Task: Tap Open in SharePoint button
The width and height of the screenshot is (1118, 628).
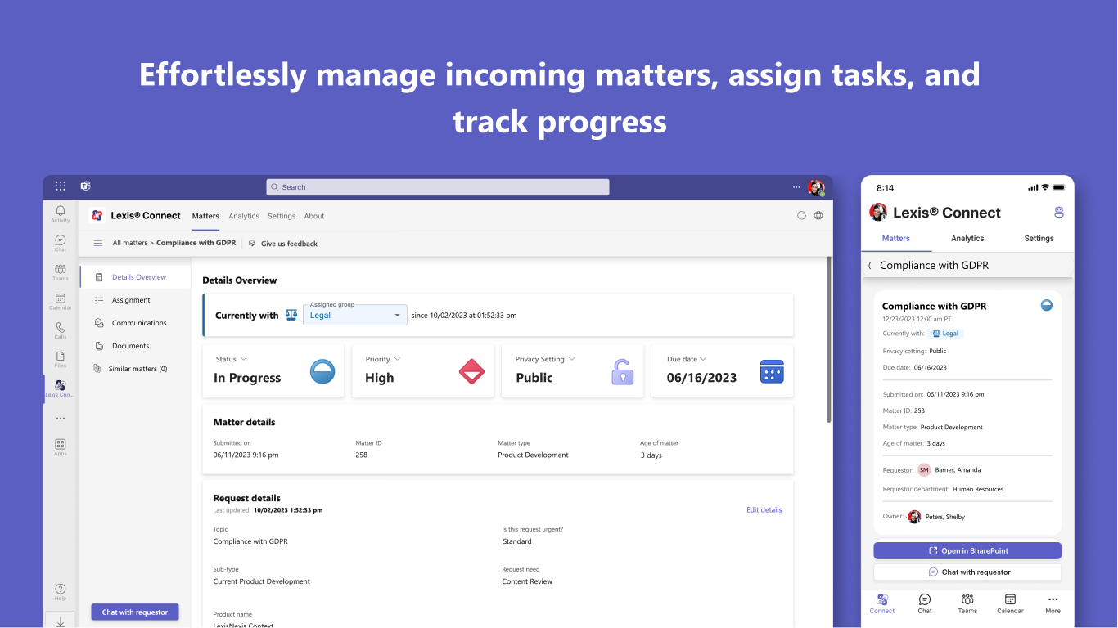Action: 967,550
